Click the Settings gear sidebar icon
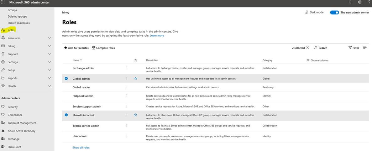The width and height of the screenshot is (372, 151). pos(3,62)
